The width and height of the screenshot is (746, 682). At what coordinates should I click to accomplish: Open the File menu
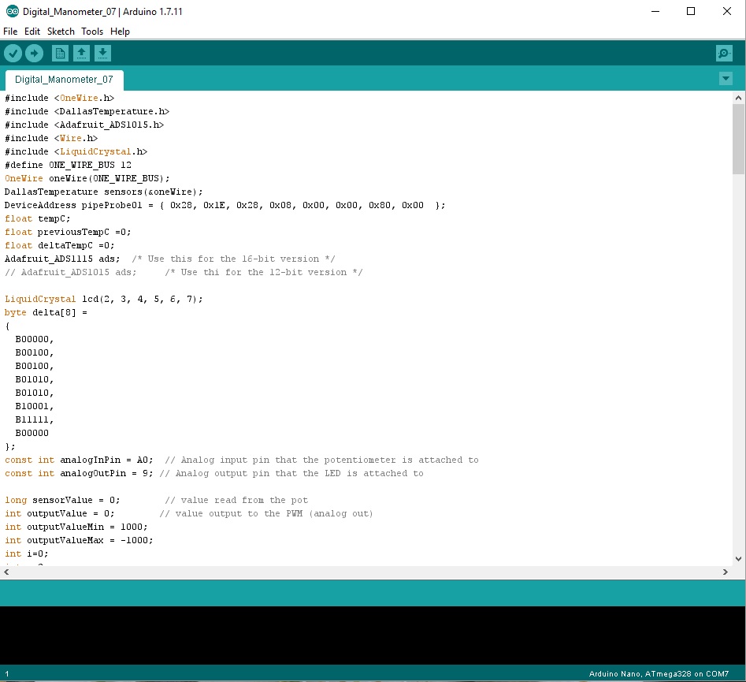click(10, 32)
